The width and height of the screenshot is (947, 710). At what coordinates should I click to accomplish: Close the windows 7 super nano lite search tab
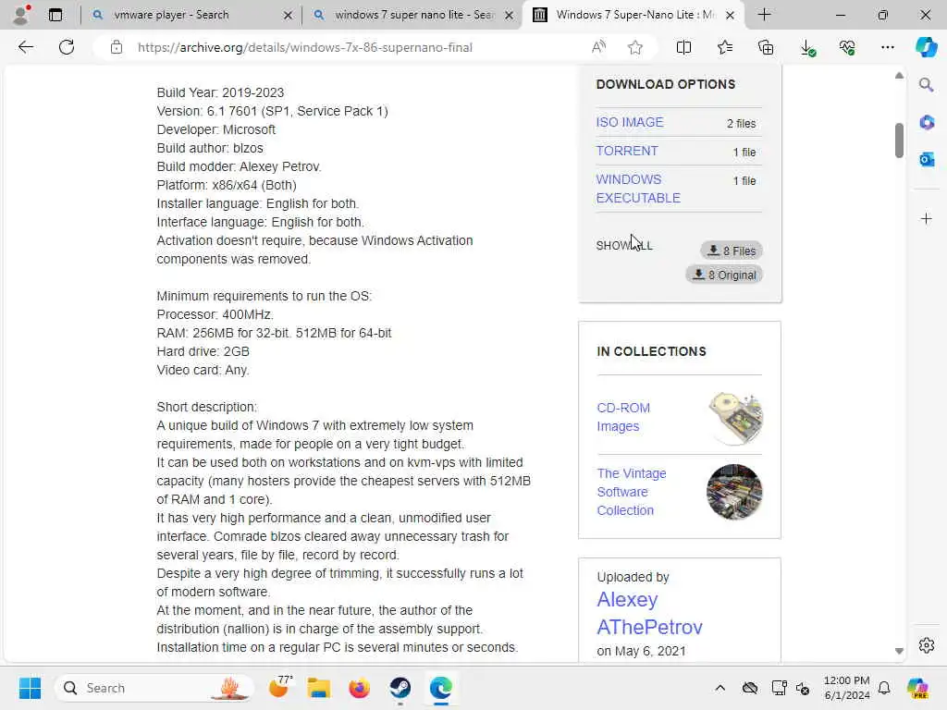point(510,15)
